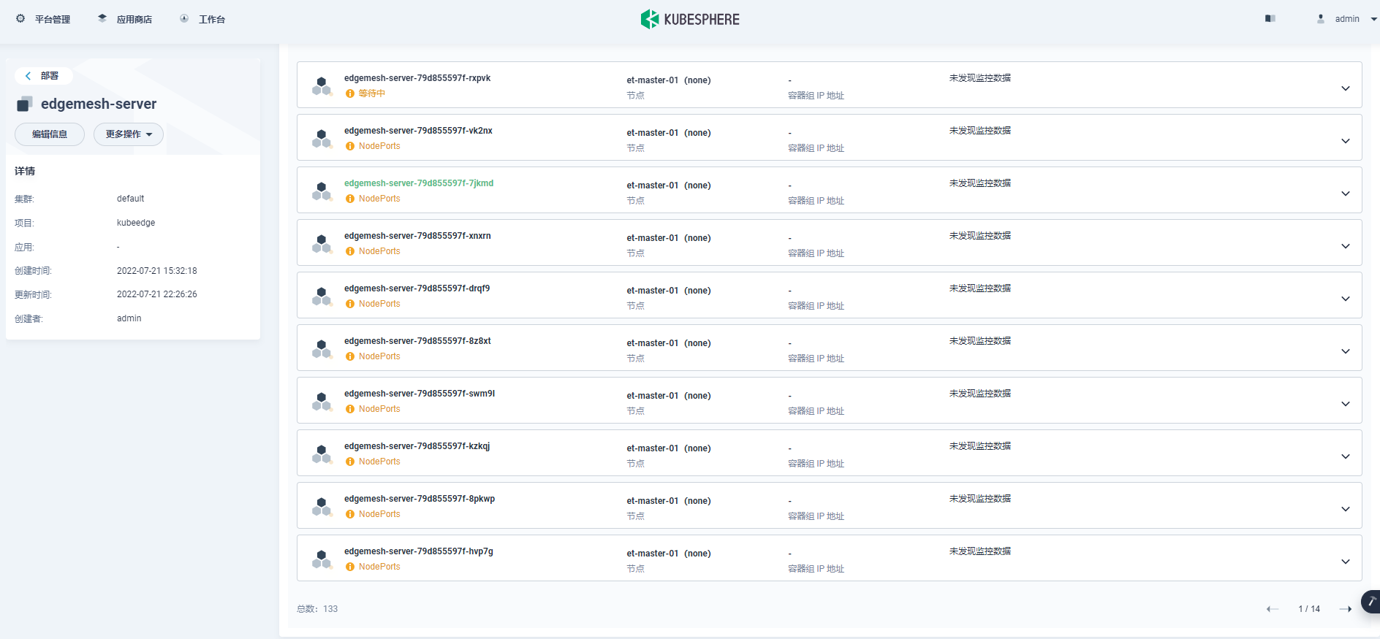The image size is (1380, 639).
Task: Open the admin user dropdown
Action: [1347, 19]
